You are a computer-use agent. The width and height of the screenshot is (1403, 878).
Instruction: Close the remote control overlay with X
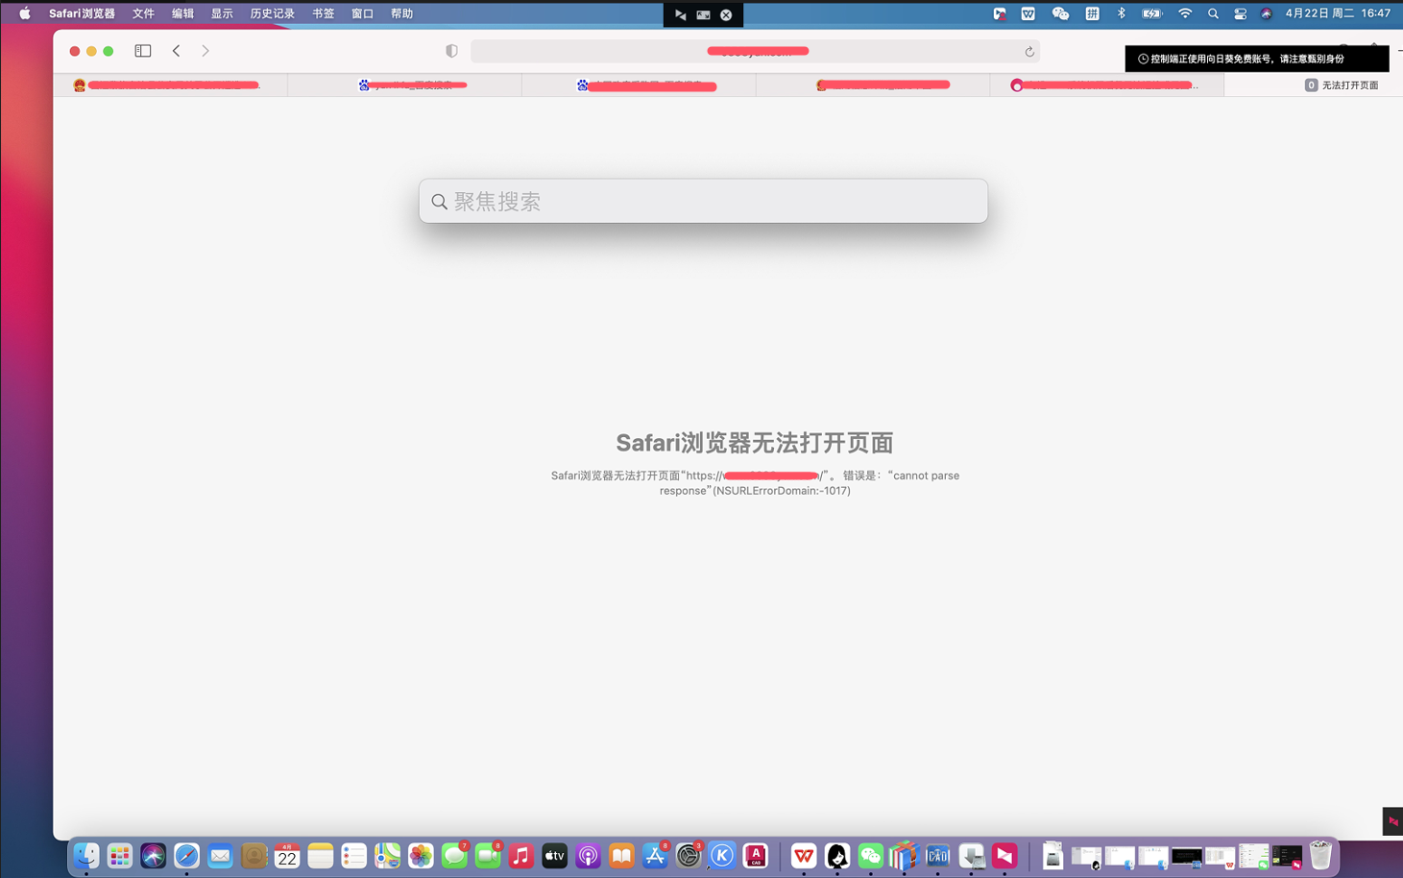[726, 14]
